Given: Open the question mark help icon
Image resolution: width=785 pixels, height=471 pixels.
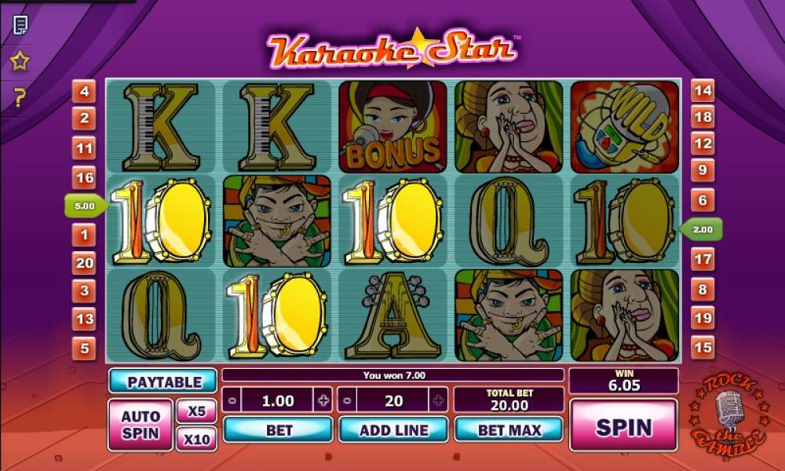Looking at the screenshot, I should (19, 97).
